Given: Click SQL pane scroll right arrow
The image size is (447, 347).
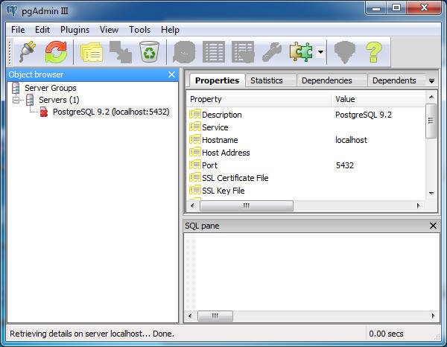Looking at the screenshot, I should click(434, 316).
